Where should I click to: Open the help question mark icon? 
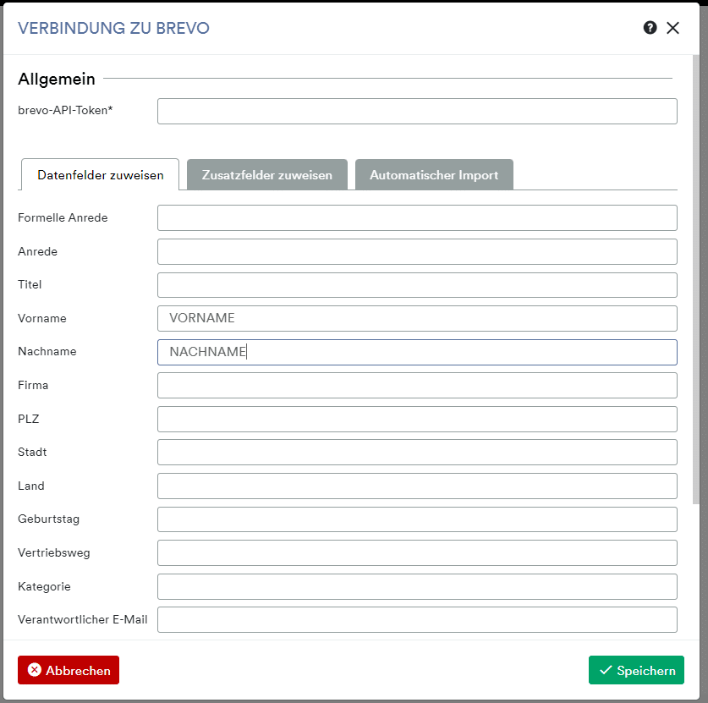(x=650, y=28)
